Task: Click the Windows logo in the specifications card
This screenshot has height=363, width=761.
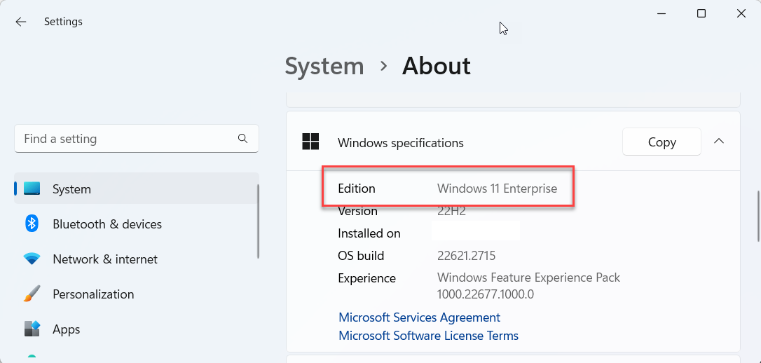Action: click(310, 142)
